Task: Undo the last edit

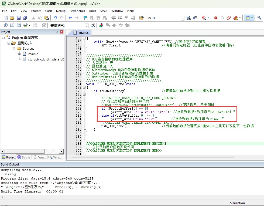Action: coord(55,18)
